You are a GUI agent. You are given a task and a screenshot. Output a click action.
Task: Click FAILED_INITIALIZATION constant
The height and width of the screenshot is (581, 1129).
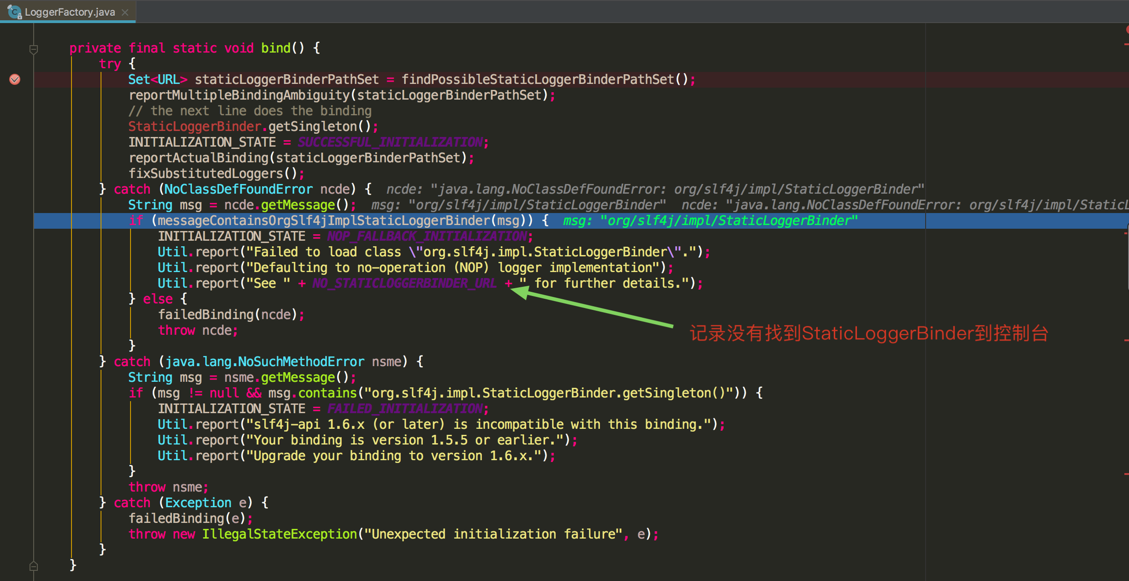pyautogui.click(x=405, y=409)
